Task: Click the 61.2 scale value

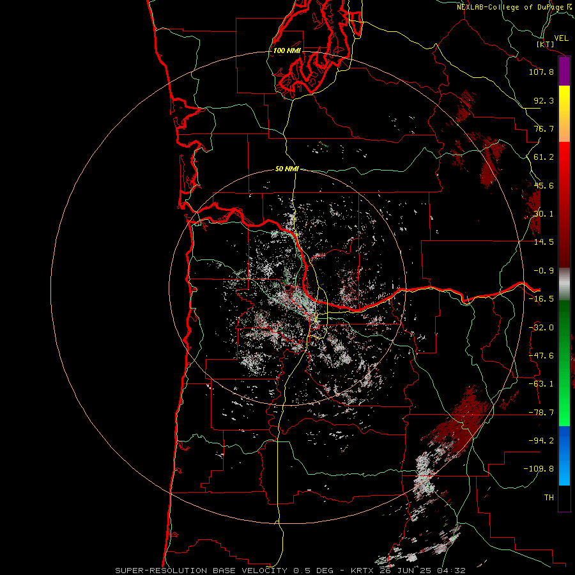Action: click(x=544, y=157)
